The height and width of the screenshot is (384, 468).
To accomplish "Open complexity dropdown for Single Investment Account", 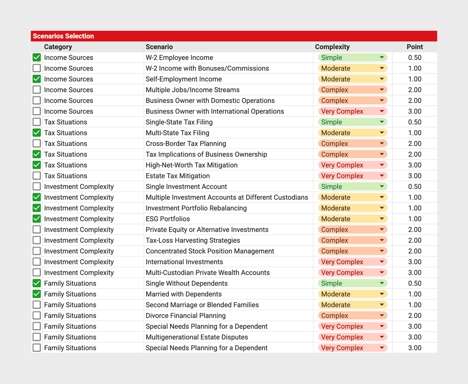I will (353, 187).
